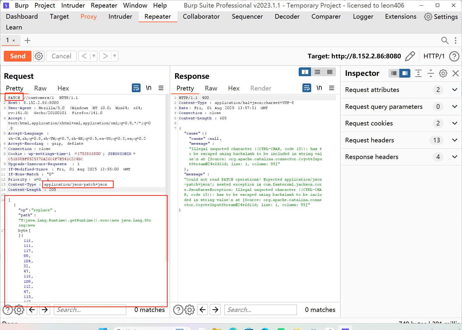Send the PATCH request

tap(17, 56)
